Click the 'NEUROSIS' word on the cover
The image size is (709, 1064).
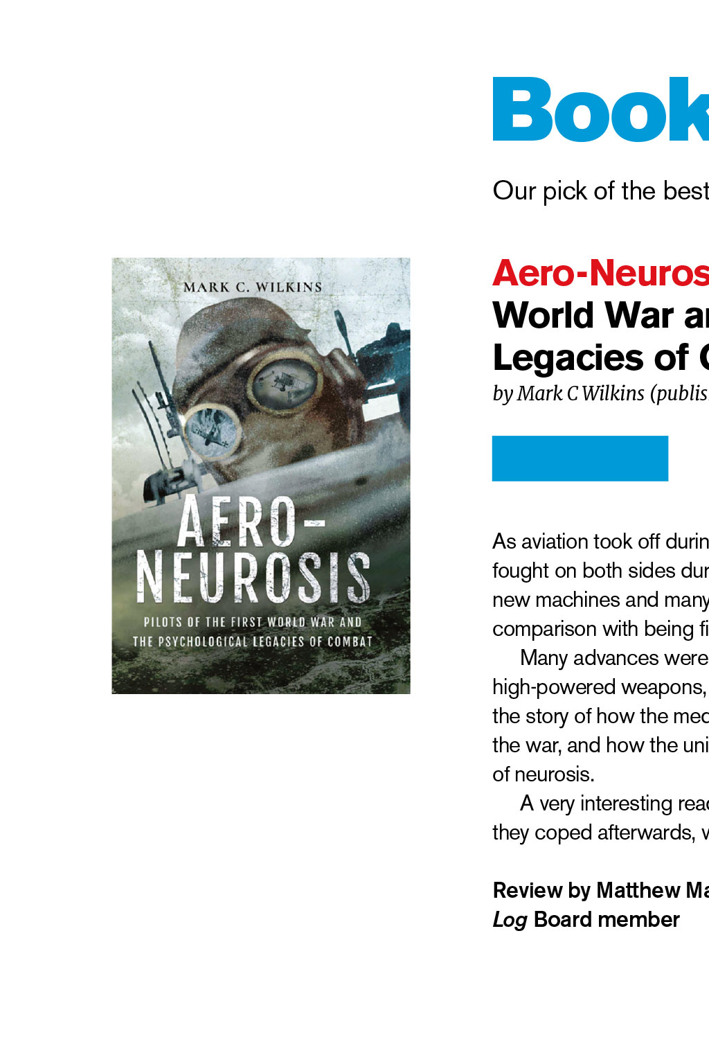click(x=253, y=577)
